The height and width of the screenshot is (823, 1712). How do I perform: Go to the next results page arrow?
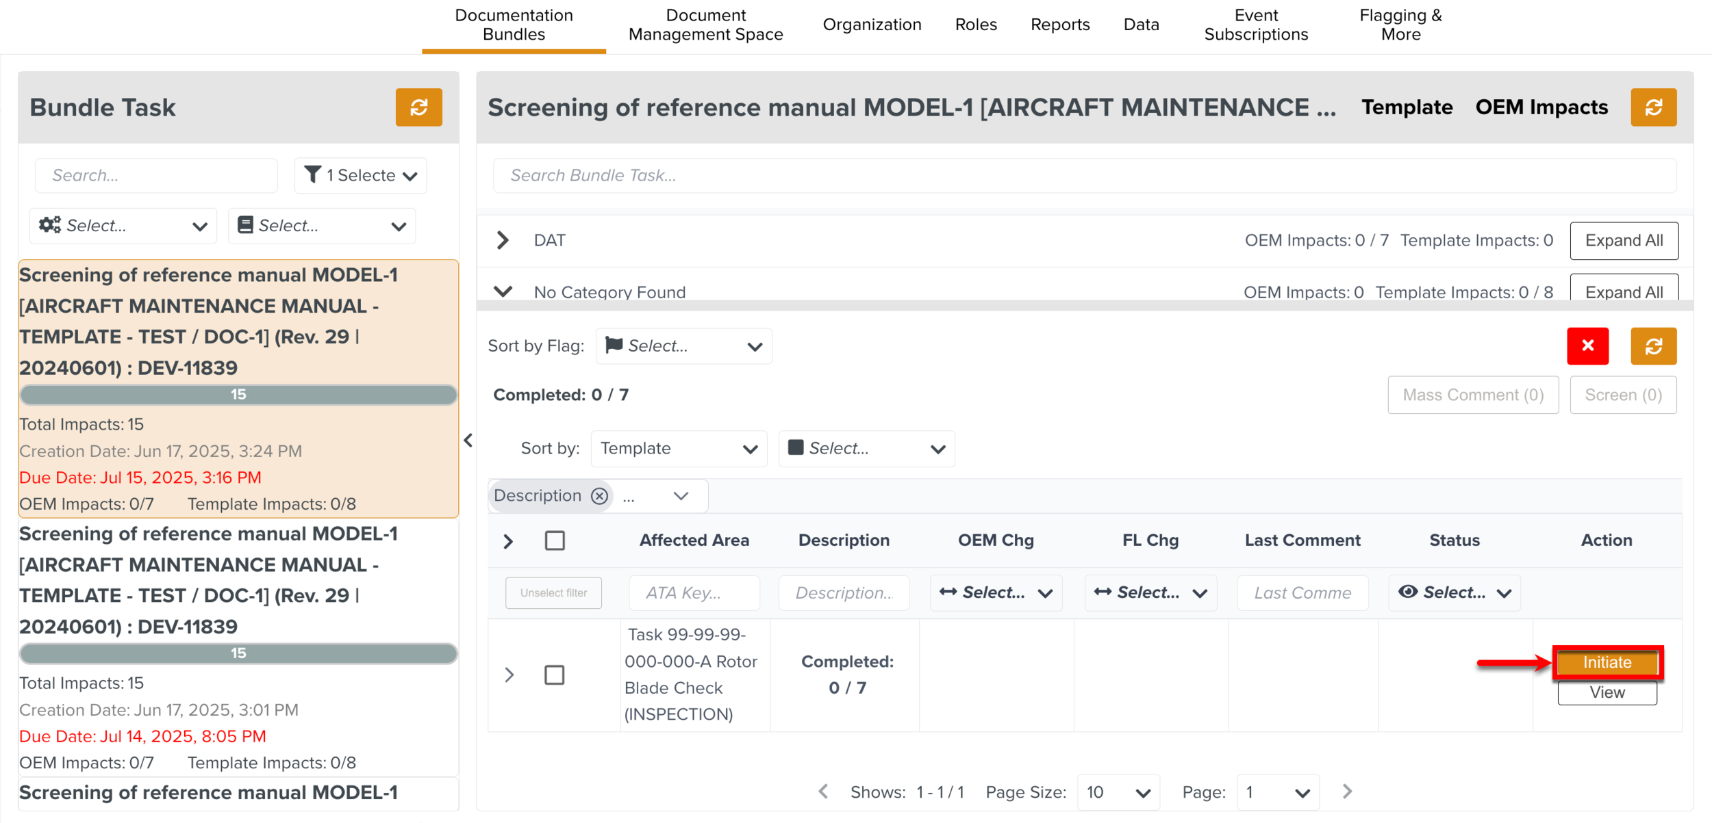point(1347,792)
